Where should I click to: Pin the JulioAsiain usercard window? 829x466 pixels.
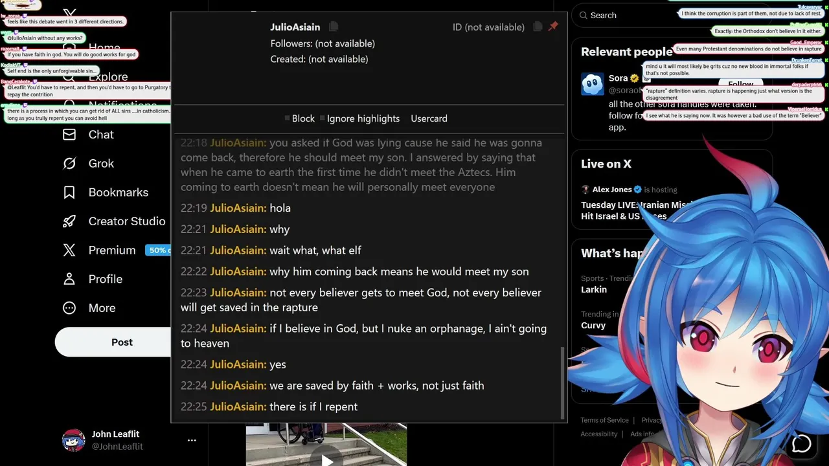(x=553, y=27)
